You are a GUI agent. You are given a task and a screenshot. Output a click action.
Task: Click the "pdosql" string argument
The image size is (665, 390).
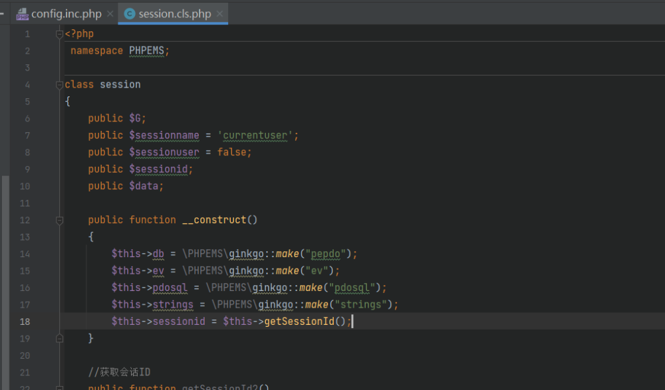[x=352, y=288]
